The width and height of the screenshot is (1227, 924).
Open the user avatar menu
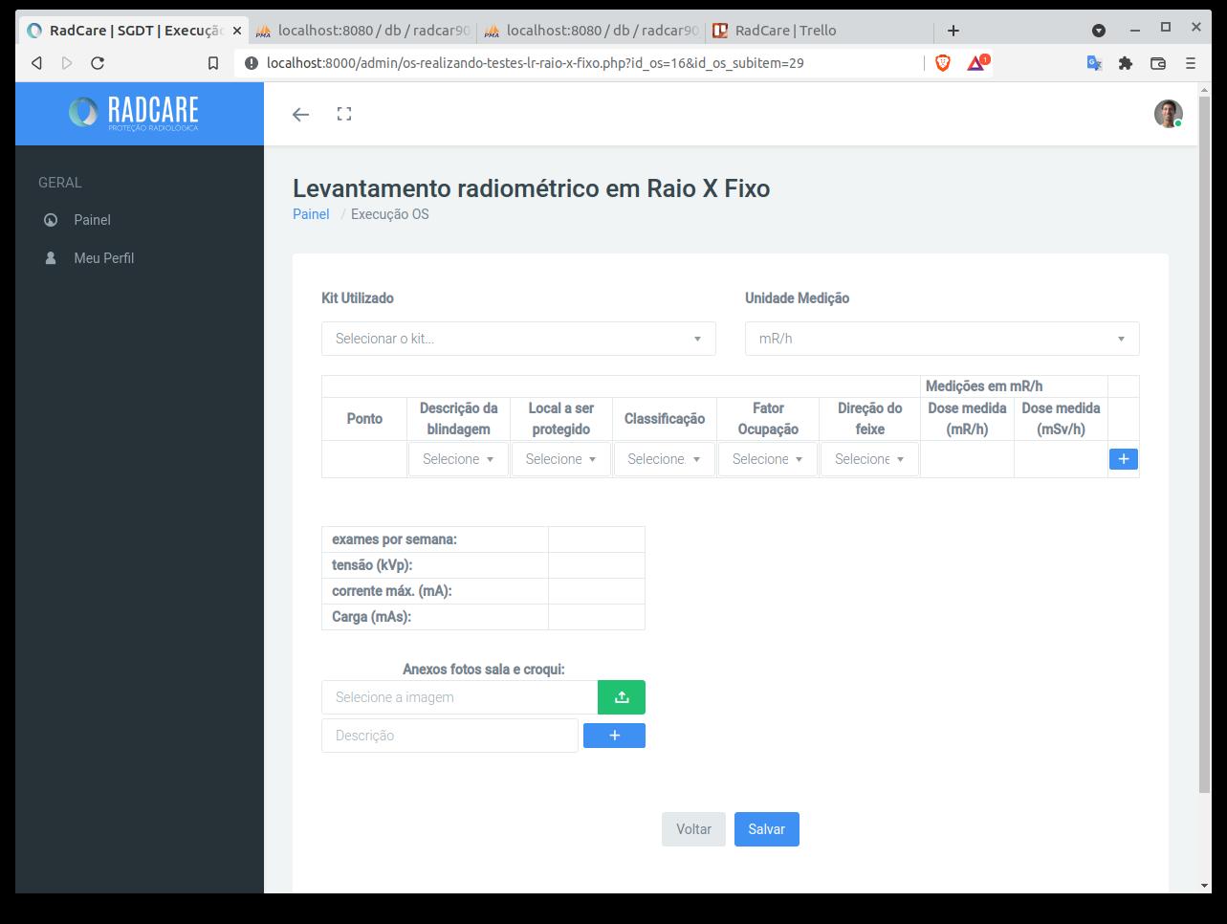(x=1168, y=114)
